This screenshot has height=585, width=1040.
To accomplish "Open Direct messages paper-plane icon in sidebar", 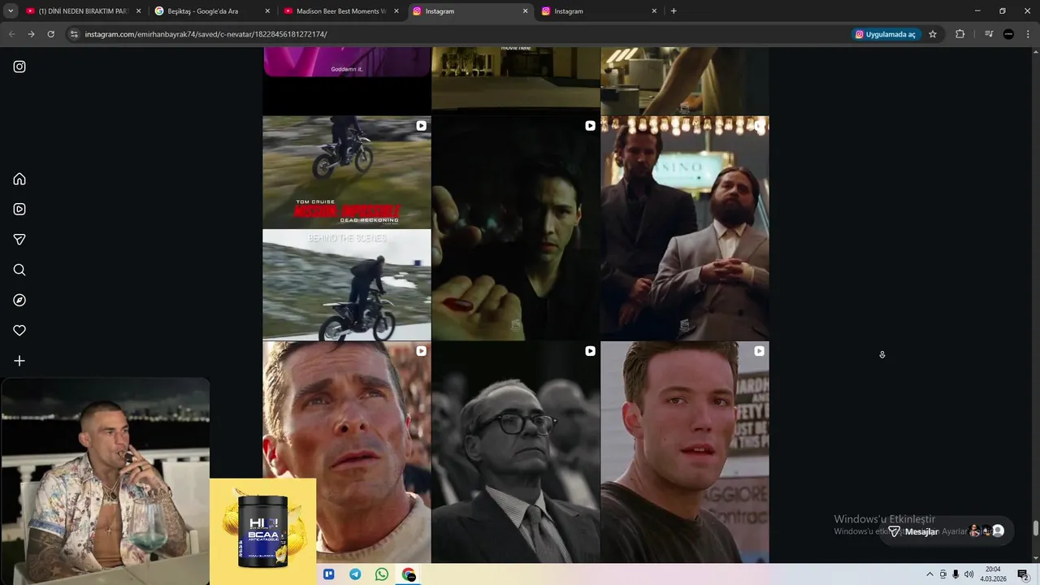I will coord(19,240).
